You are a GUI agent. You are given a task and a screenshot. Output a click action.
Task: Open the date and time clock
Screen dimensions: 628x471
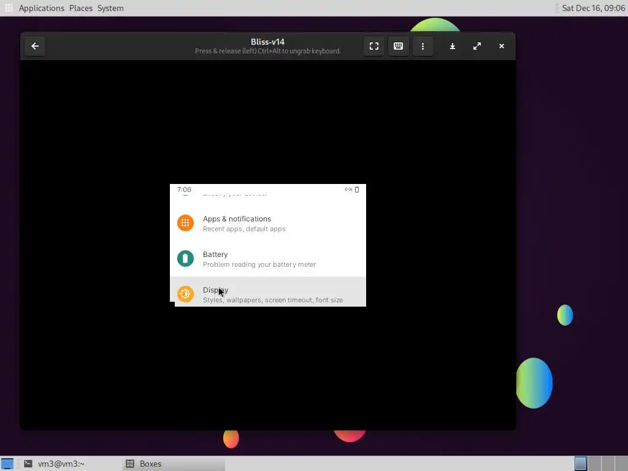593,8
